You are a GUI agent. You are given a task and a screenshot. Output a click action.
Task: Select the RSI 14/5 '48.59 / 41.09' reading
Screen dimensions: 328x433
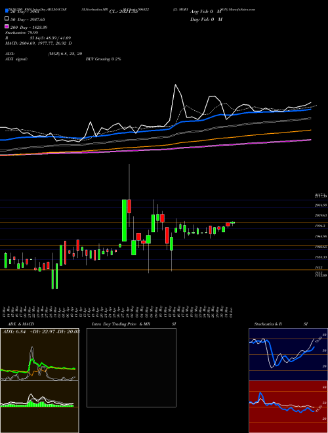pos(58,38)
